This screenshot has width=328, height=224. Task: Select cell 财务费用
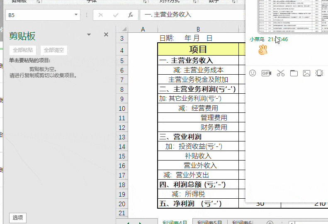pyautogui.click(x=198, y=127)
